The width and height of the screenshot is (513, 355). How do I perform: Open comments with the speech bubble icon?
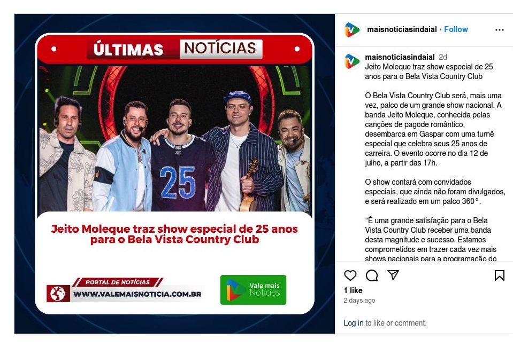[372, 275]
